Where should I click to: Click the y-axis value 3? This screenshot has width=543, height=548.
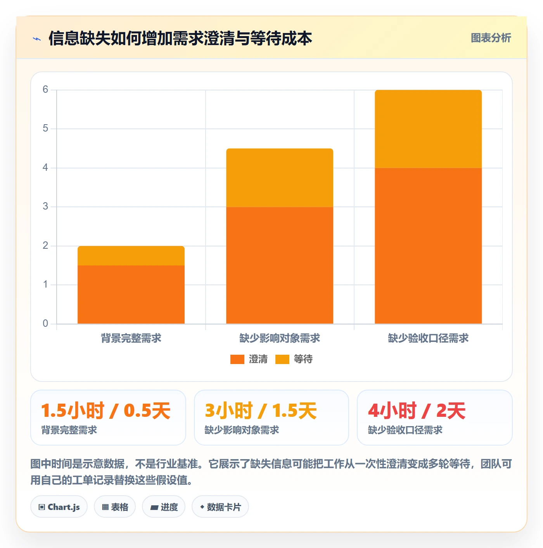[x=45, y=206]
